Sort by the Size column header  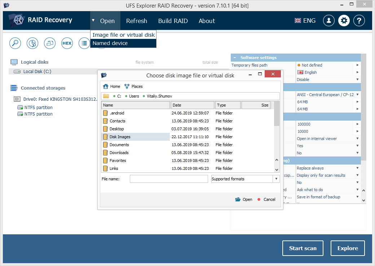click(x=256, y=105)
